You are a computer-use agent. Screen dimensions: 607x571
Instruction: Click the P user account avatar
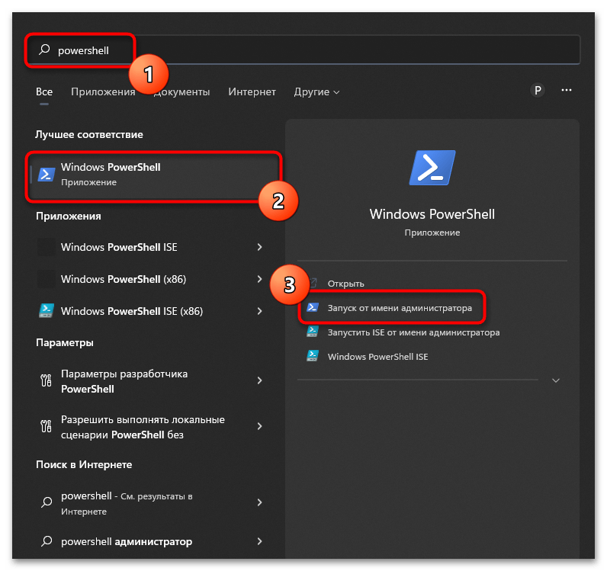(x=538, y=91)
